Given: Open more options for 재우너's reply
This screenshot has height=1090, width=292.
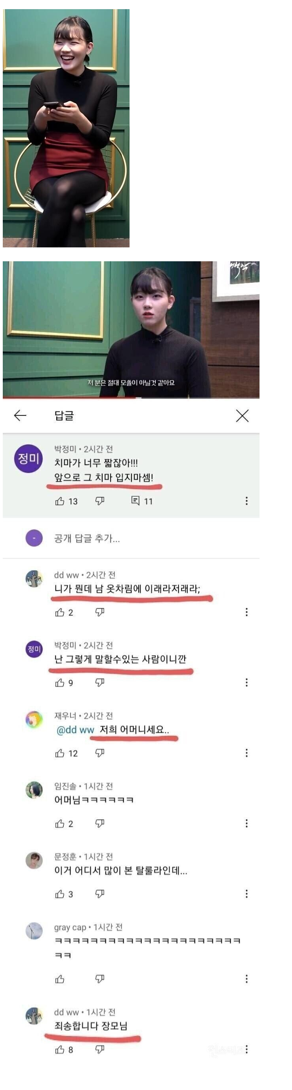Looking at the screenshot, I should click(246, 753).
